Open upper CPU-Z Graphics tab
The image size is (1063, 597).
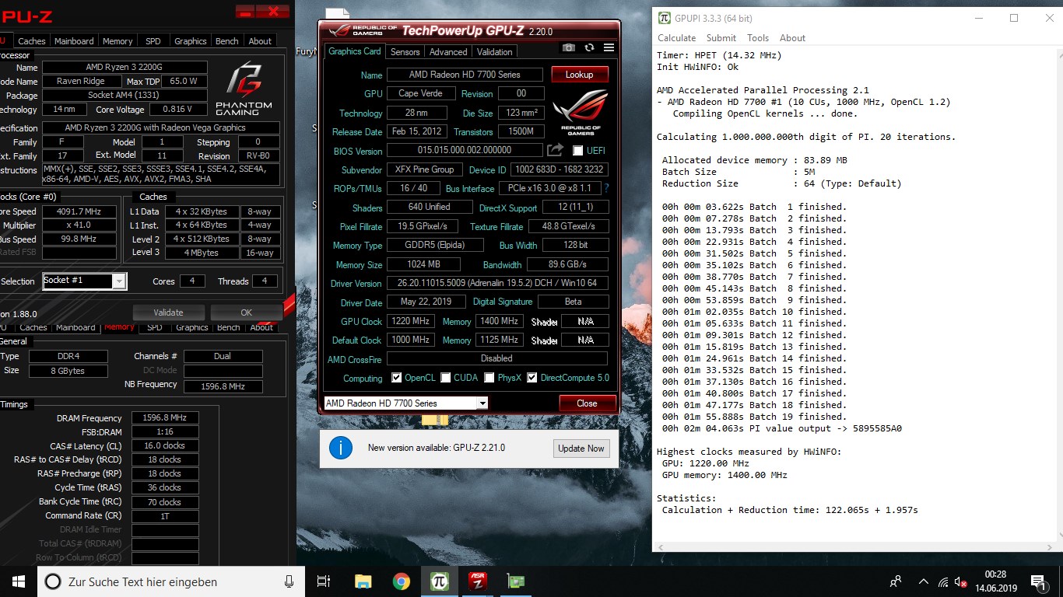tap(191, 41)
